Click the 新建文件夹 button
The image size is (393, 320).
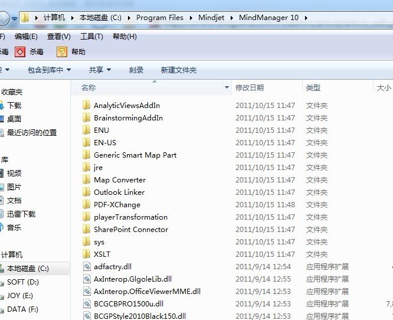tap(178, 70)
